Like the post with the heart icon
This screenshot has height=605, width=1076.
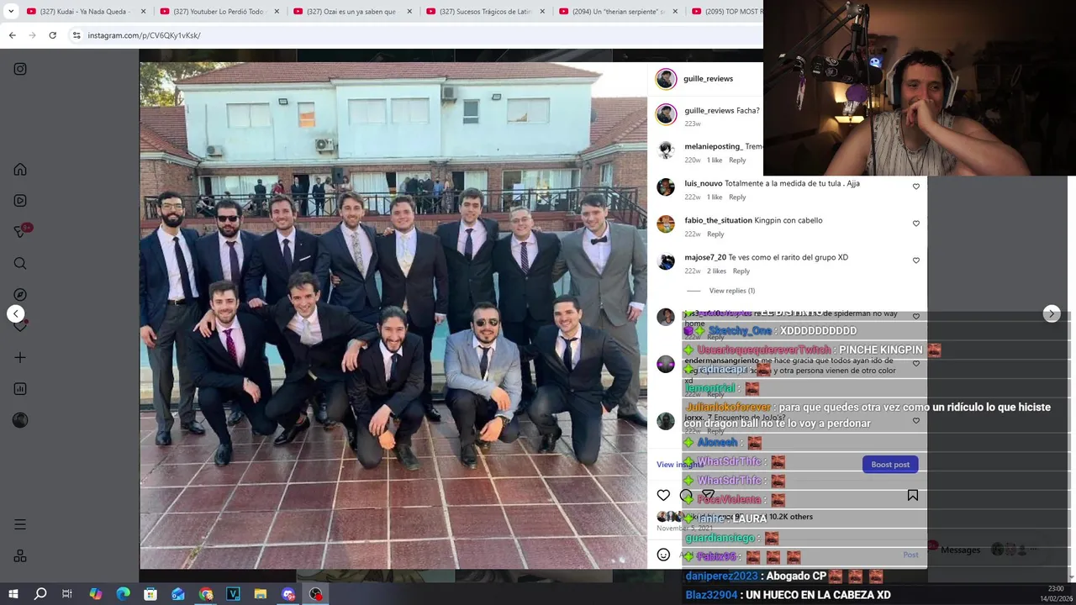663,496
